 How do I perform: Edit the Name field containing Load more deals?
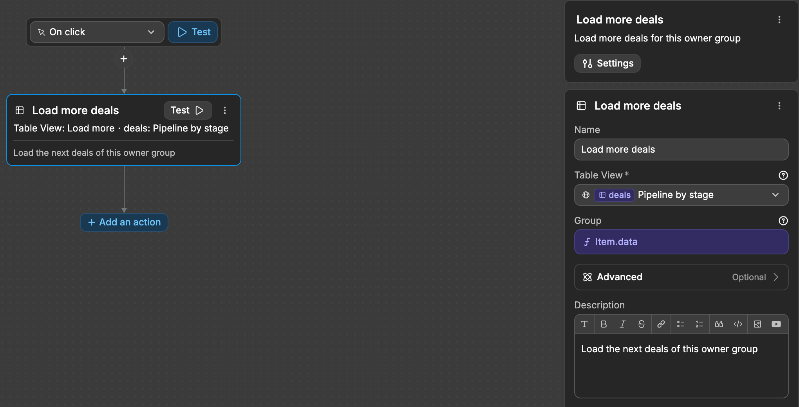[681, 149]
